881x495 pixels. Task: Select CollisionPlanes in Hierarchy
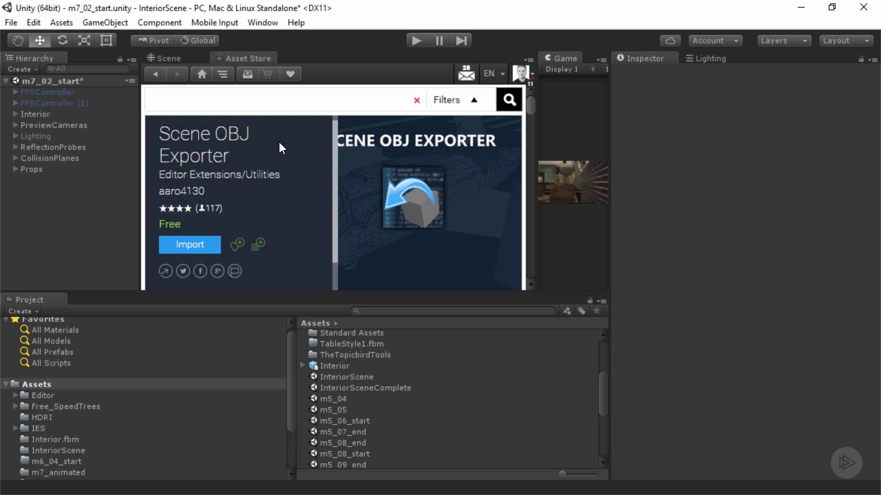(50, 158)
